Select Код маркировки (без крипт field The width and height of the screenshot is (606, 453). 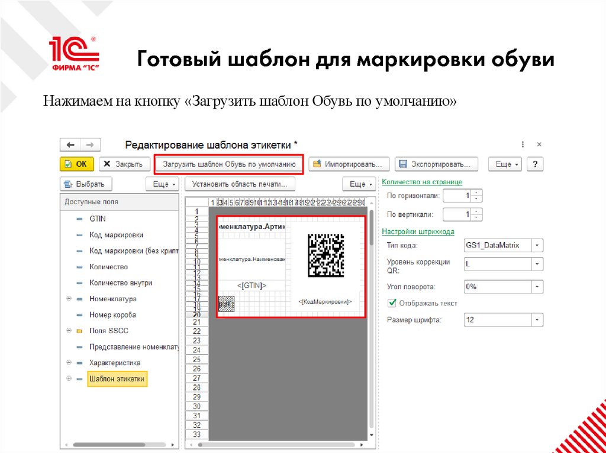coord(134,251)
